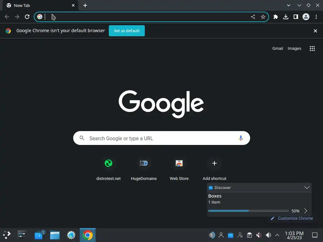Collapse the Discover notification chevron

click(307, 187)
